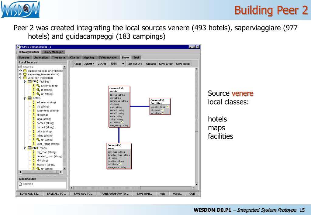
Task: Click the attribute icon beside rating (string)
Action: pos(33,135)
